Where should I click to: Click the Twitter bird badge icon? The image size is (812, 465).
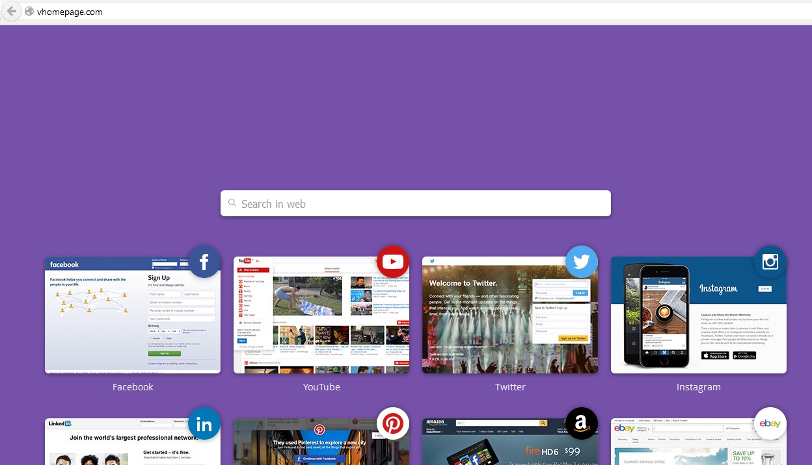tap(582, 262)
